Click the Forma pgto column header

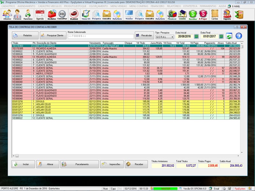pos(108,43)
